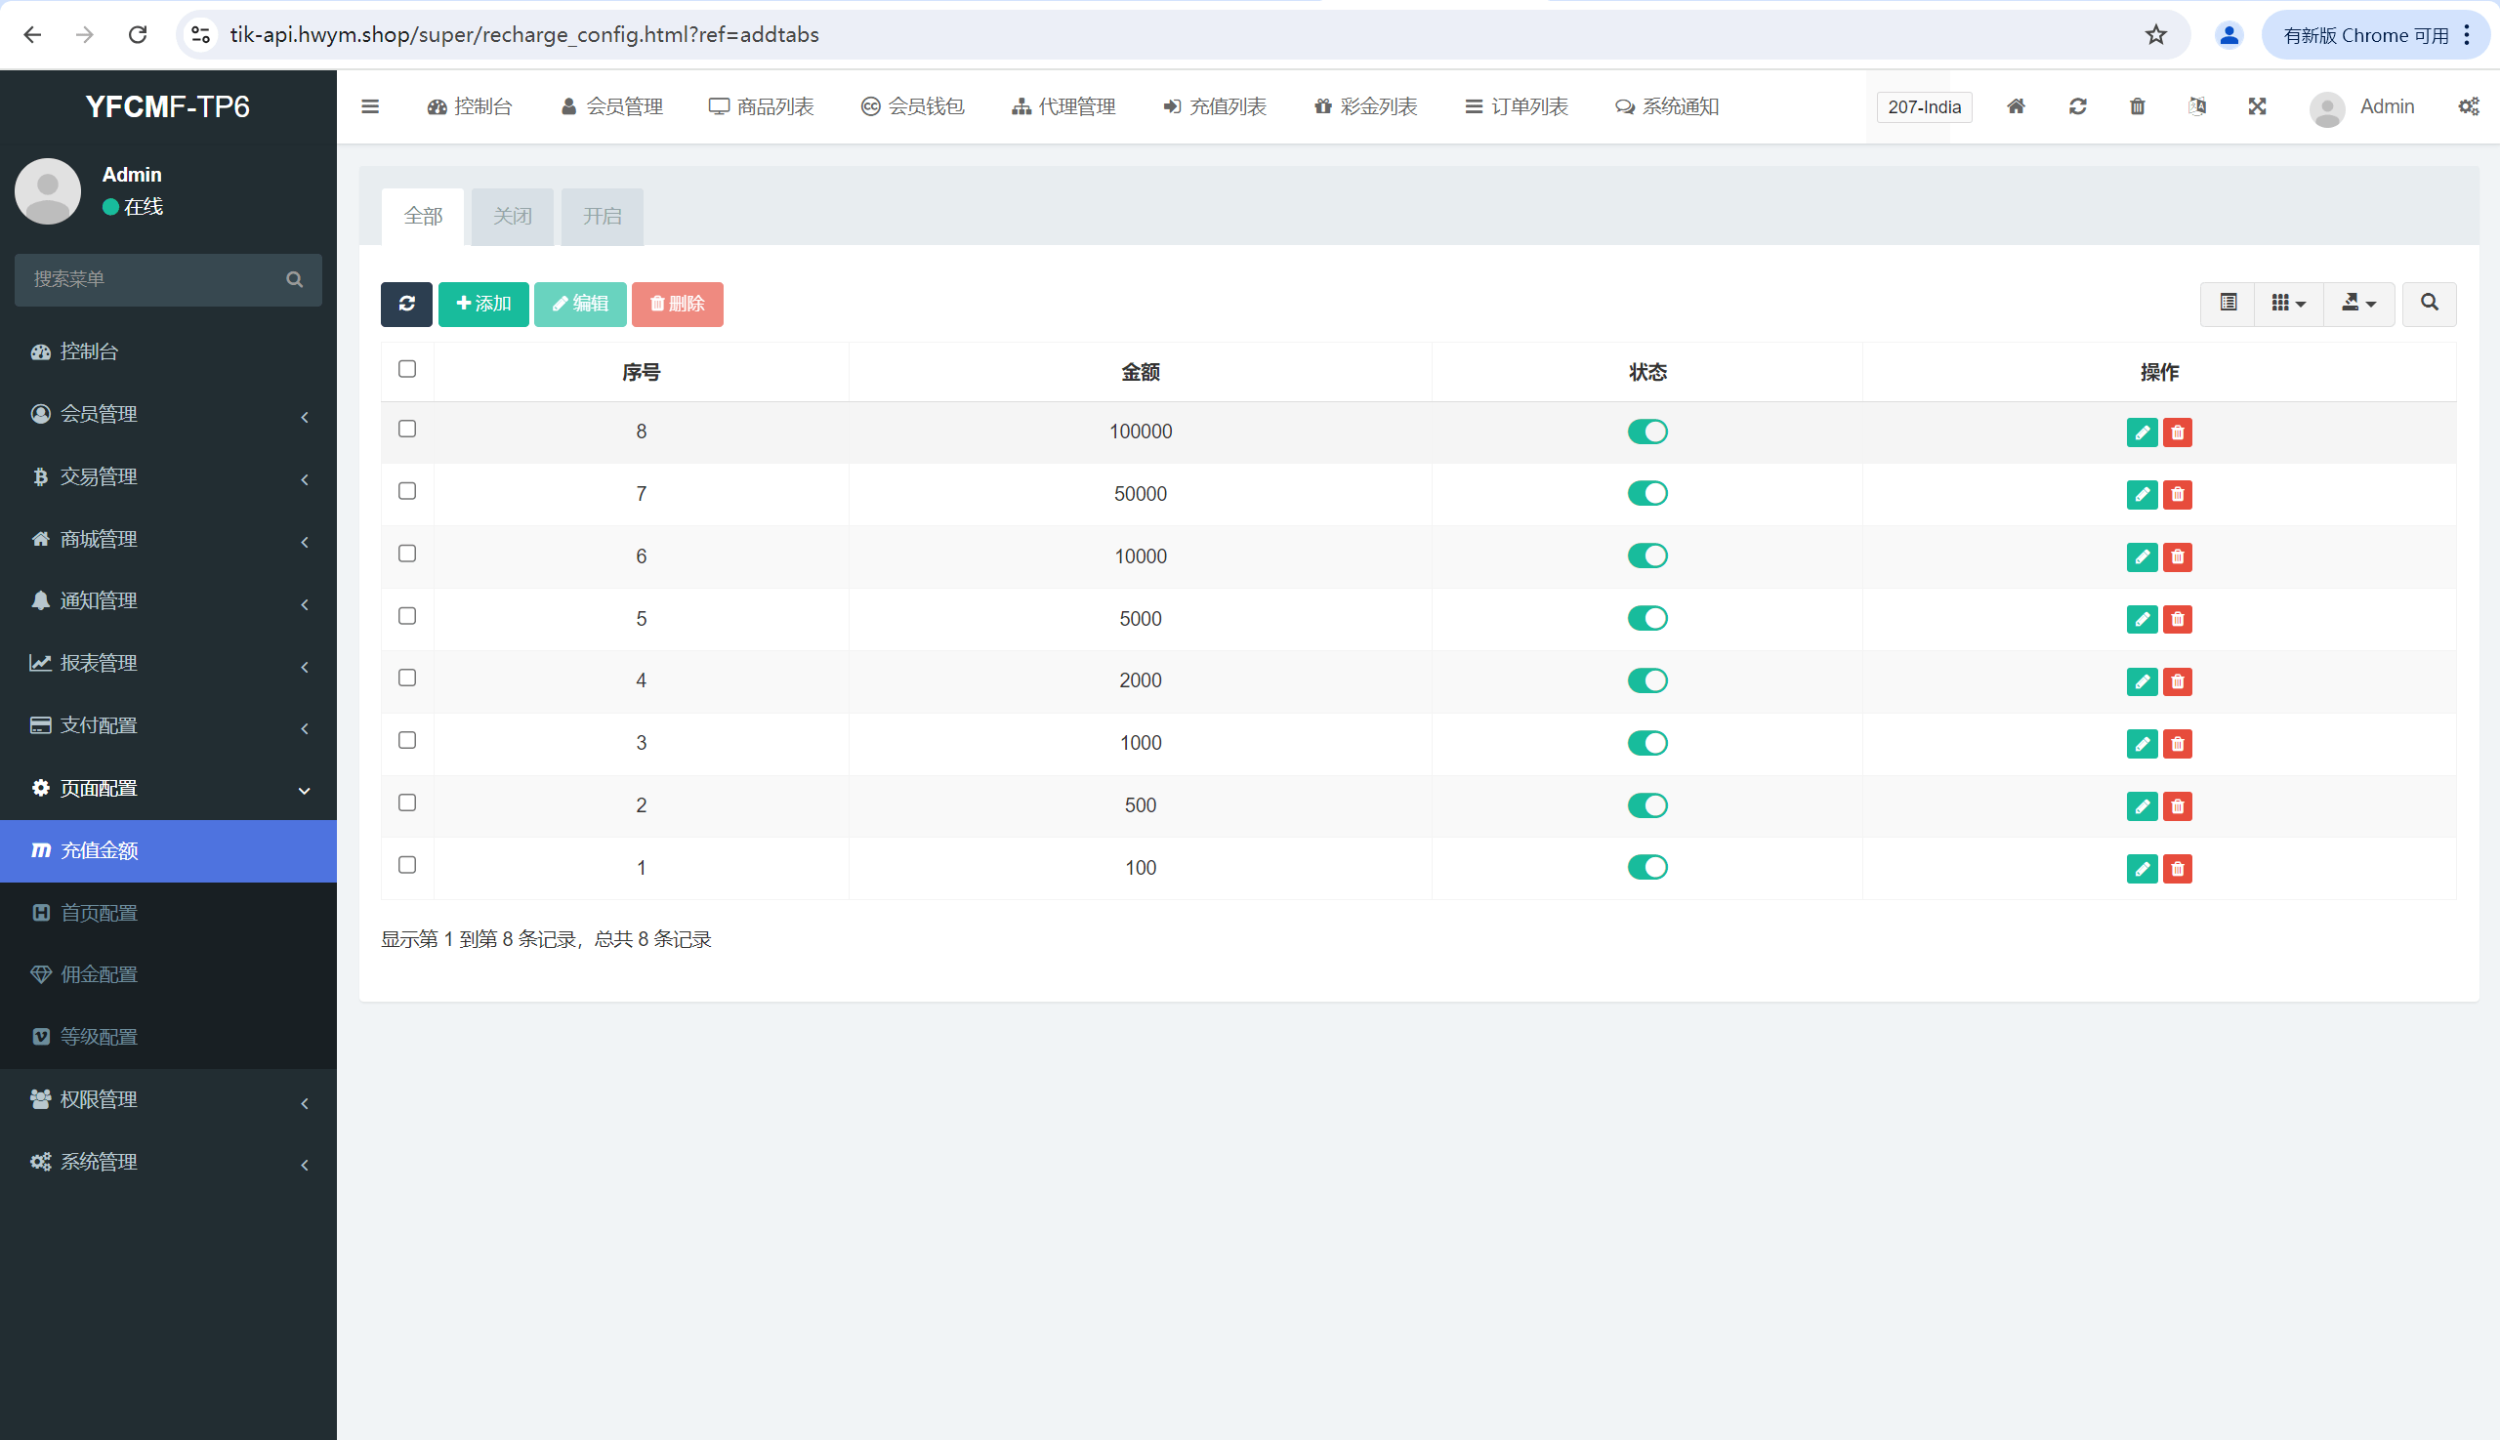Click the green 添加 button
Viewport: 2500px width, 1440px height.
point(482,304)
